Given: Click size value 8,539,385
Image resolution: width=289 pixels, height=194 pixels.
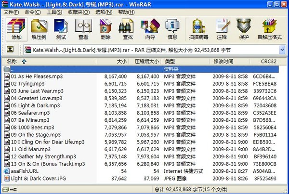Looking at the screenshot, I should tap(116, 98).
